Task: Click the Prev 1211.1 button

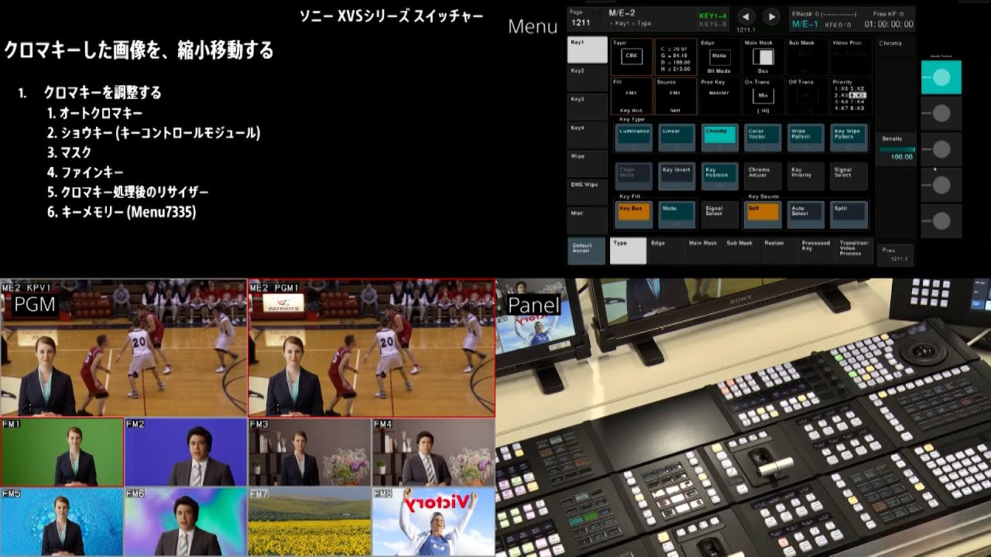Action: (x=894, y=255)
